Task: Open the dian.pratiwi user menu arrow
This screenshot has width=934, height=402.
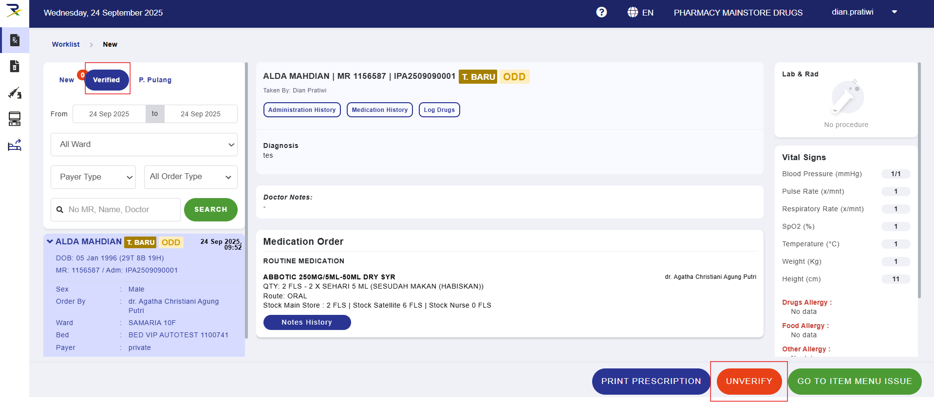Action: 894,12
